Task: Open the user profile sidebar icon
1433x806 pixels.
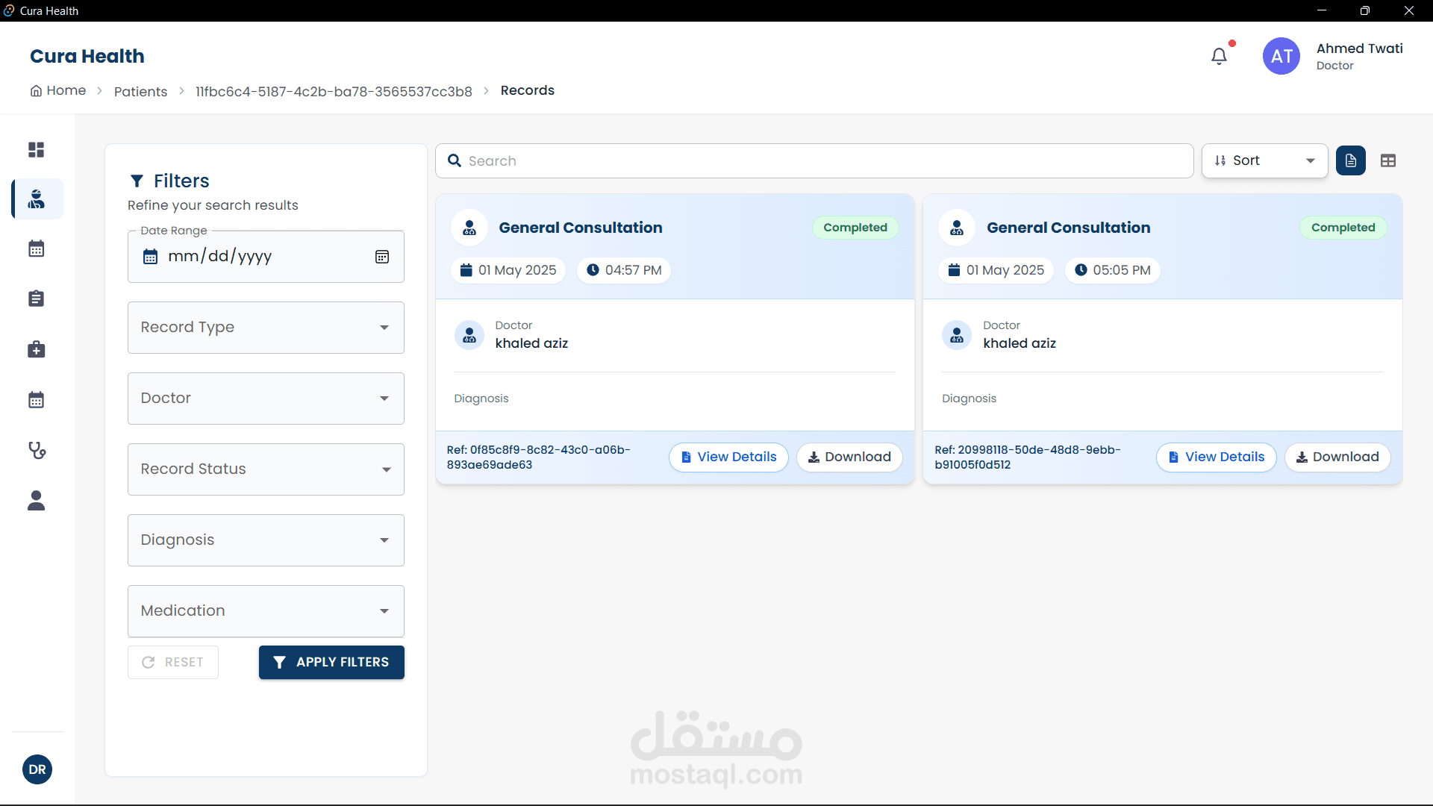Action: pyautogui.click(x=36, y=501)
